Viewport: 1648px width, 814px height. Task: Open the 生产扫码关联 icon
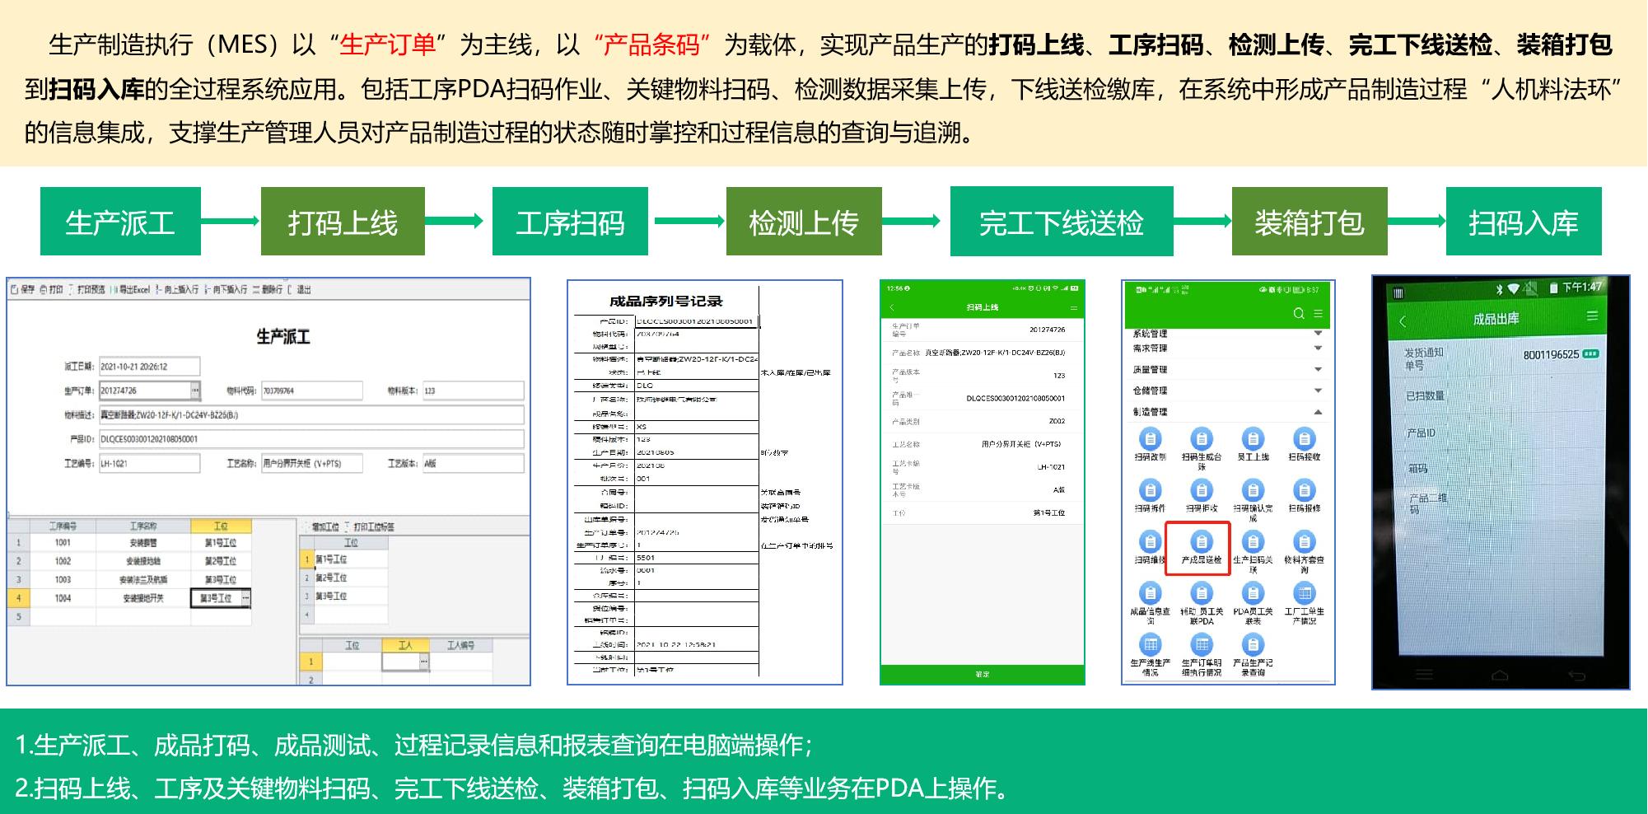[1253, 542]
